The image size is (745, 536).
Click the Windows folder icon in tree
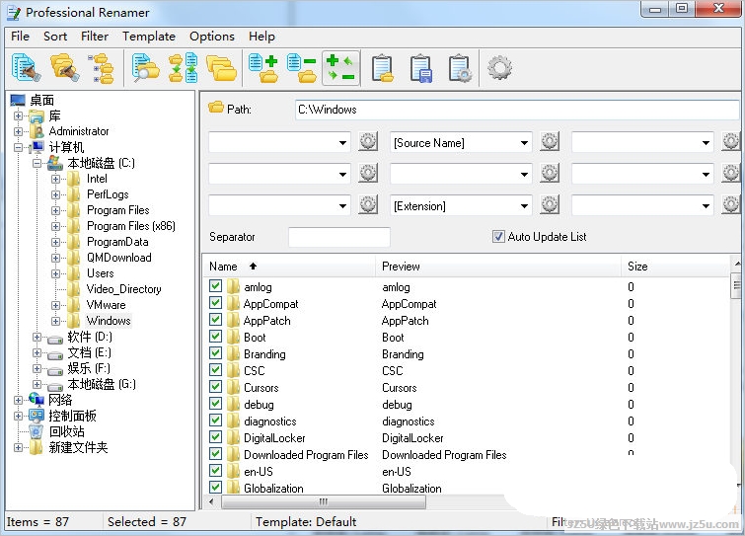74,321
